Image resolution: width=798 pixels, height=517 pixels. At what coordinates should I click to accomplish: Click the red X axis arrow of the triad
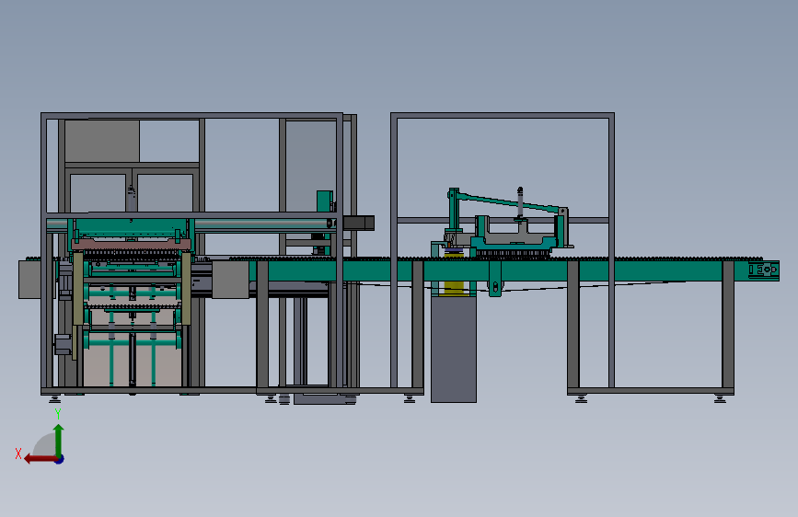point(40,459)
